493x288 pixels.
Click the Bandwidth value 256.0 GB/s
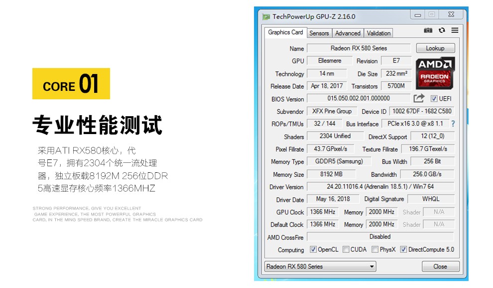pyautogui.click(x=427, y=174)
